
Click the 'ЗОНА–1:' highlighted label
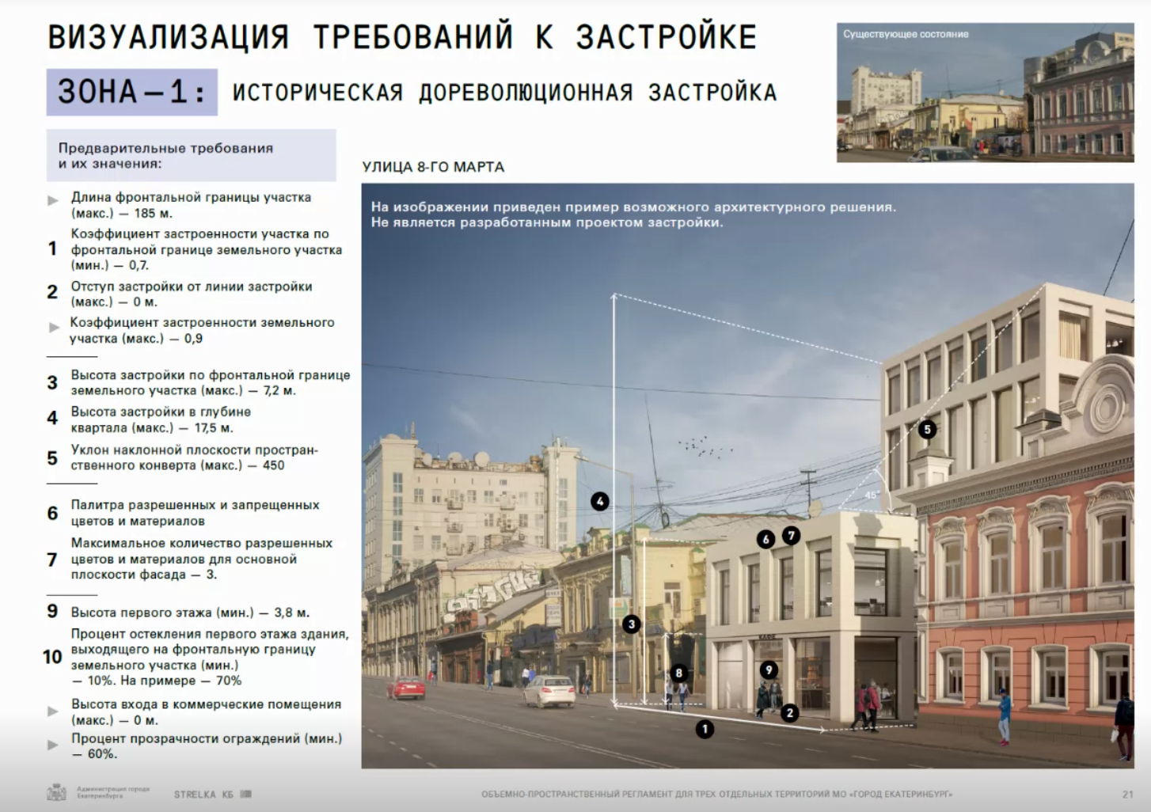pyautogui.click(x=131, y=92)
